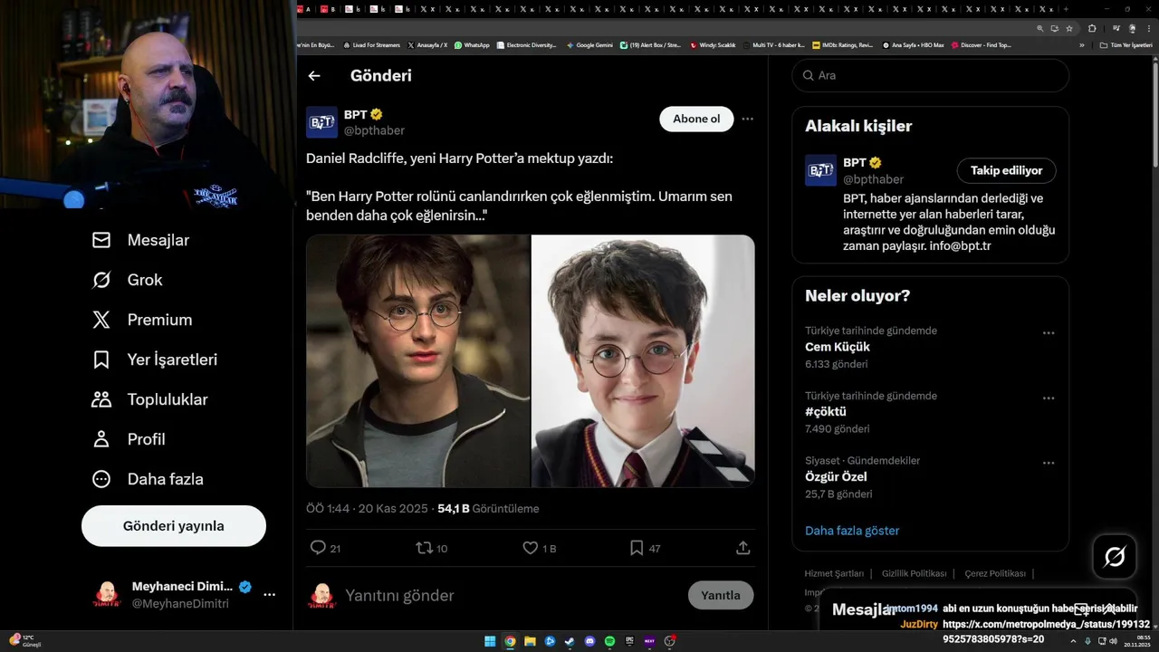Open Çerez Politikası footer link

(995, 573)
